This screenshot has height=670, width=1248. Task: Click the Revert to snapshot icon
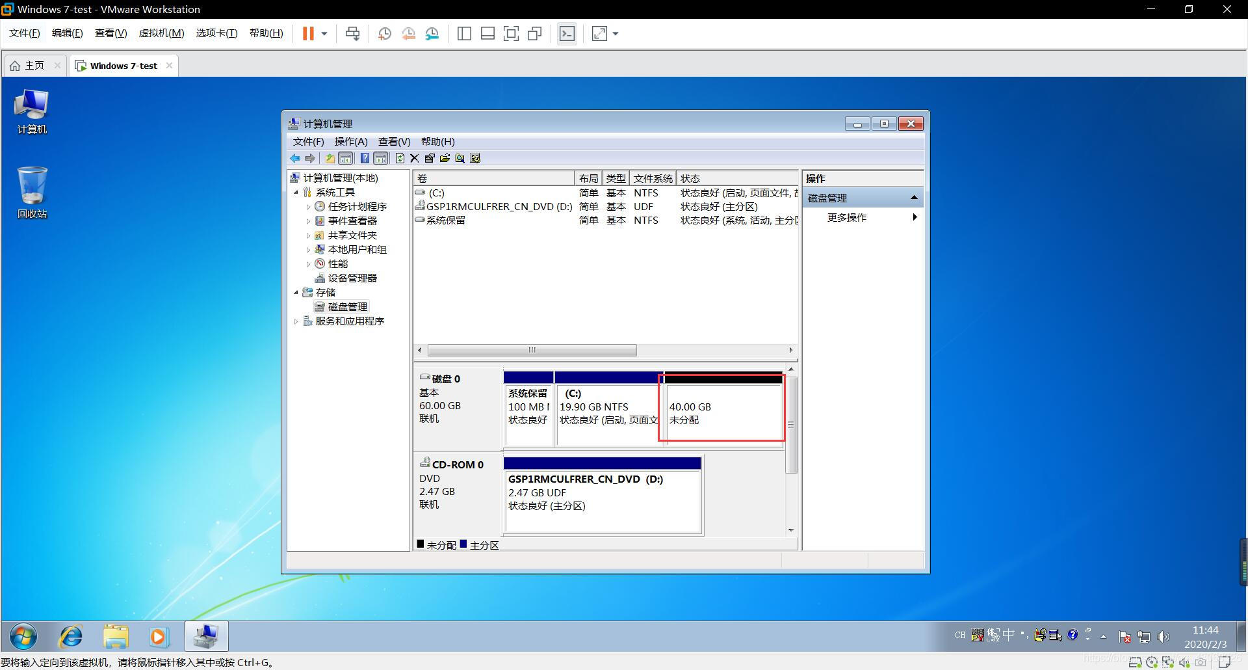408,34
